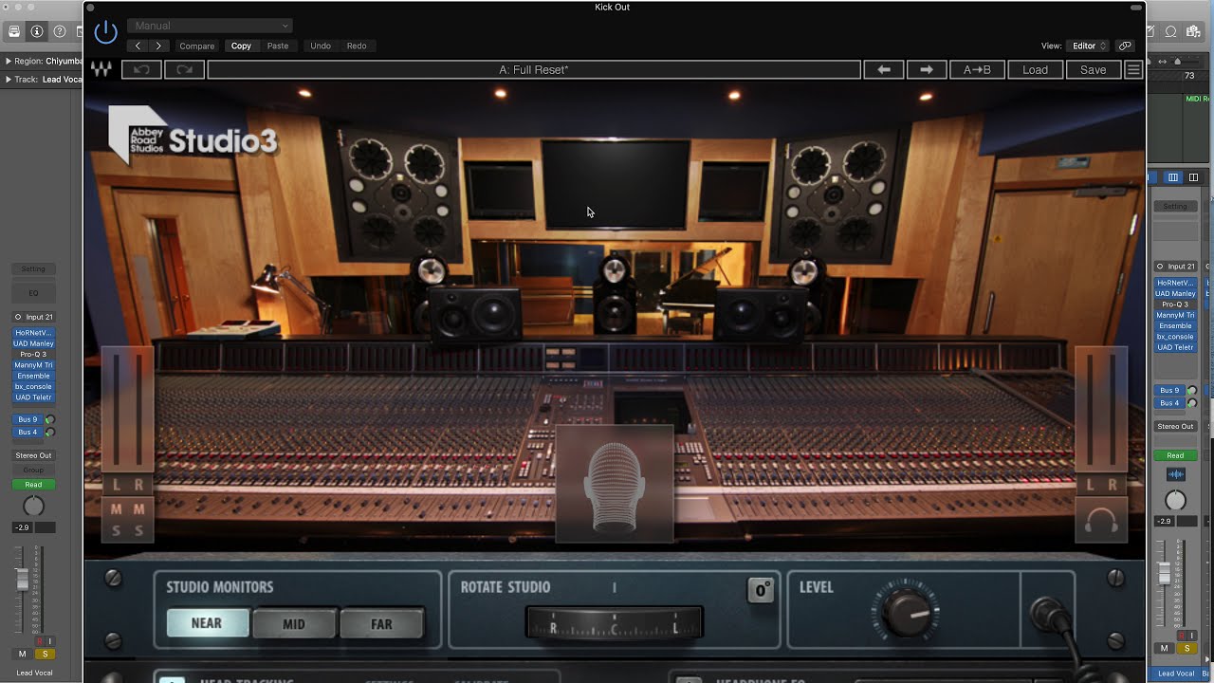Click the Waves logo icon
This screenshot has height=683, width=1214.
point(101,69)
